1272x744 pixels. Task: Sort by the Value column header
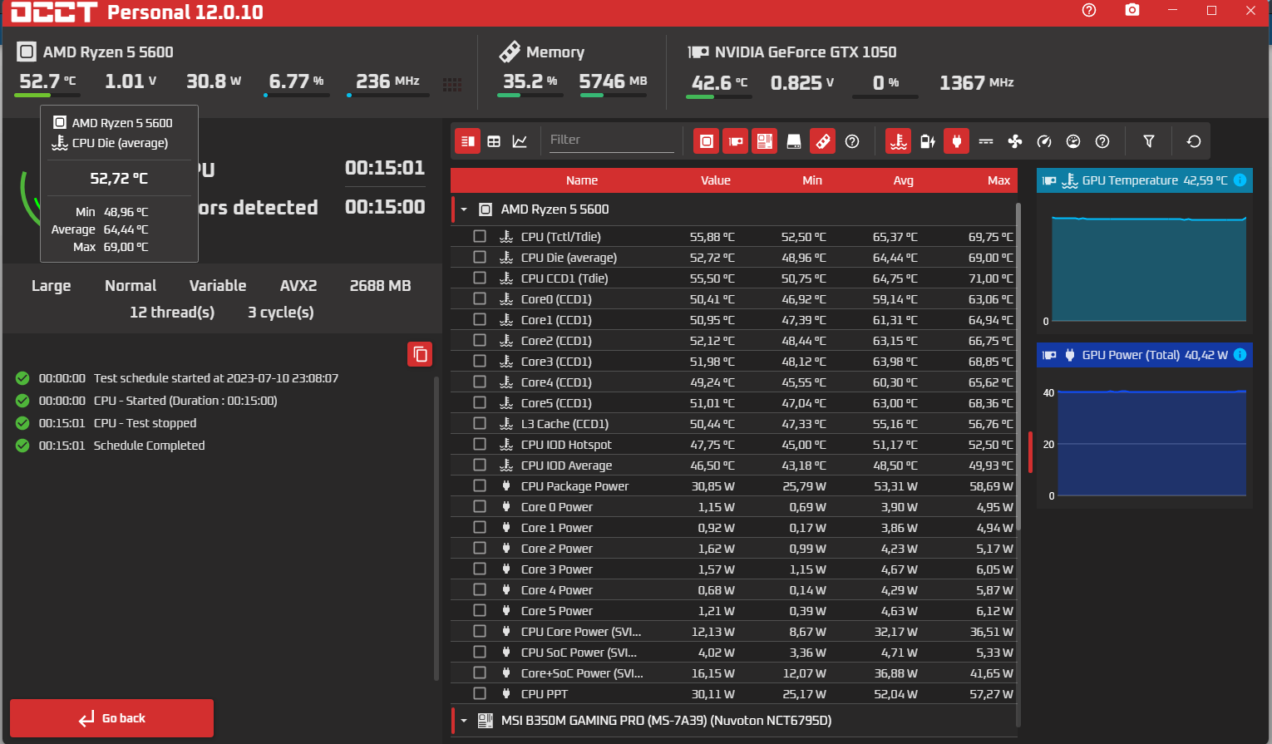(715, 180)
